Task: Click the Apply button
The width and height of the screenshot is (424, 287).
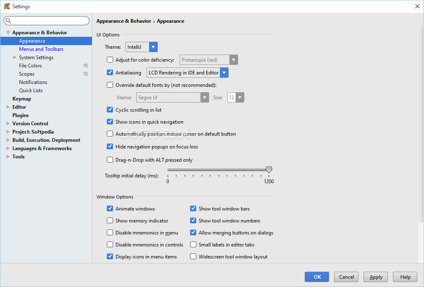Action: [375, 277]
